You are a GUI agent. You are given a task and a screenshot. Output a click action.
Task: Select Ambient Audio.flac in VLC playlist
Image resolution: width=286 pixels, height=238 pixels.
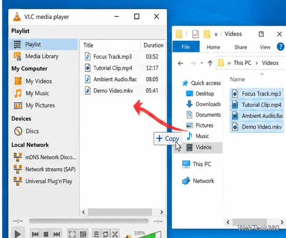(123, 79)
